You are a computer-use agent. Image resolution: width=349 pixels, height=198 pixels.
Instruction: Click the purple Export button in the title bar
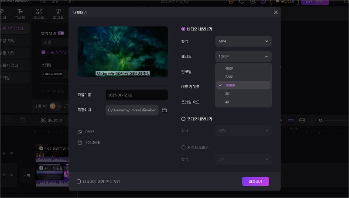315,2
